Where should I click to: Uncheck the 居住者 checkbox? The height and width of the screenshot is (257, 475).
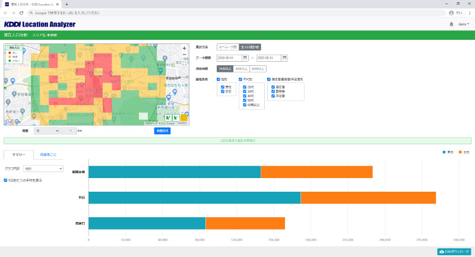(x=273, y=87)
